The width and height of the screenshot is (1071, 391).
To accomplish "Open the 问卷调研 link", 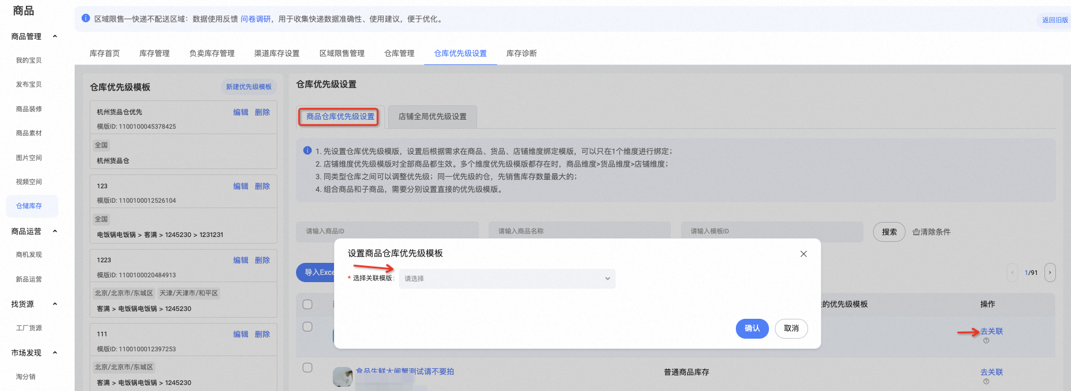I will [x=256, y=19].
